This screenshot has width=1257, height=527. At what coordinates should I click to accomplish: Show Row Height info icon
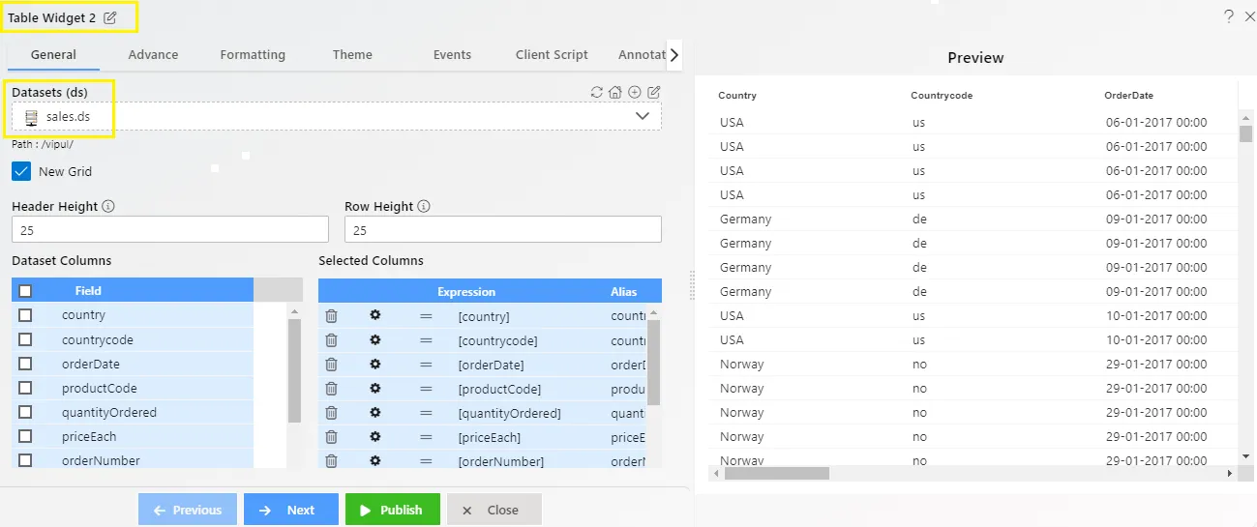pos(424,207)
